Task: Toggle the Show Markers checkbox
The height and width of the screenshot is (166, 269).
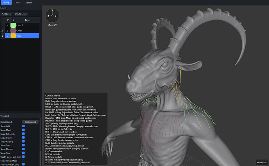Action: (23, 149)
